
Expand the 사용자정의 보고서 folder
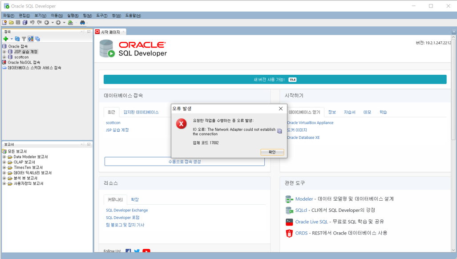pyautogui.click(x=4, y=183)
